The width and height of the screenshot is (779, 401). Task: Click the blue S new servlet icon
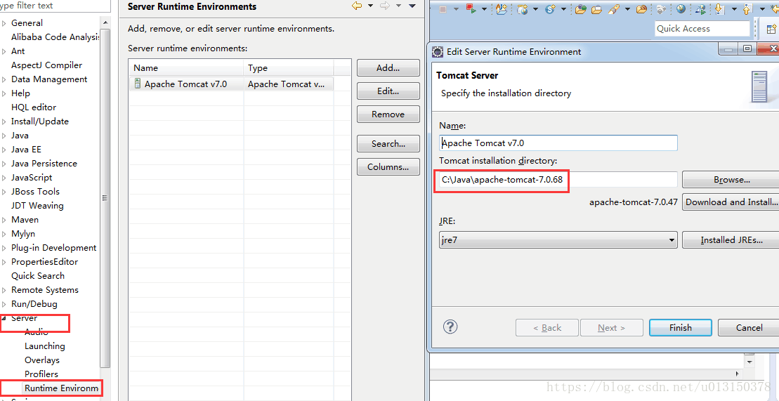tap(550, 9)
